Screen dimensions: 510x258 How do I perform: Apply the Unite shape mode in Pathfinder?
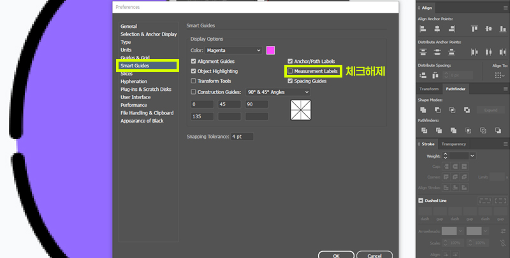423,110
